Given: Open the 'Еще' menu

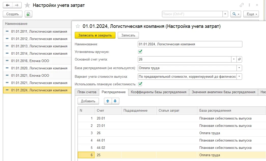Looking at the screenshot, I should (251, 14).
